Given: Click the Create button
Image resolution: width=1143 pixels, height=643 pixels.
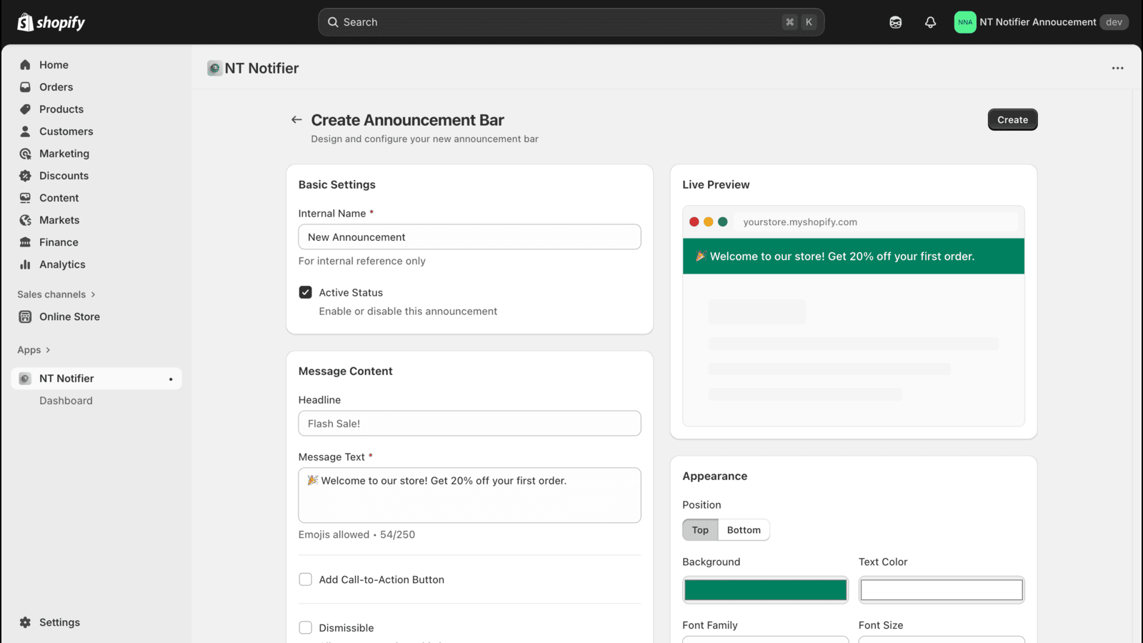Looking at the screenshot, I should 1012,120.
